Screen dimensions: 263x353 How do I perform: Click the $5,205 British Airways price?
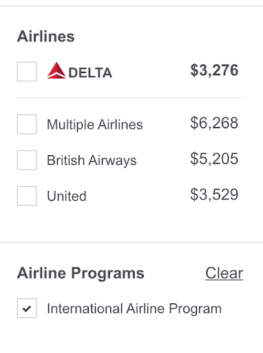point(214,159)
